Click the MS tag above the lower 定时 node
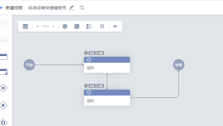 pos(92,86)
